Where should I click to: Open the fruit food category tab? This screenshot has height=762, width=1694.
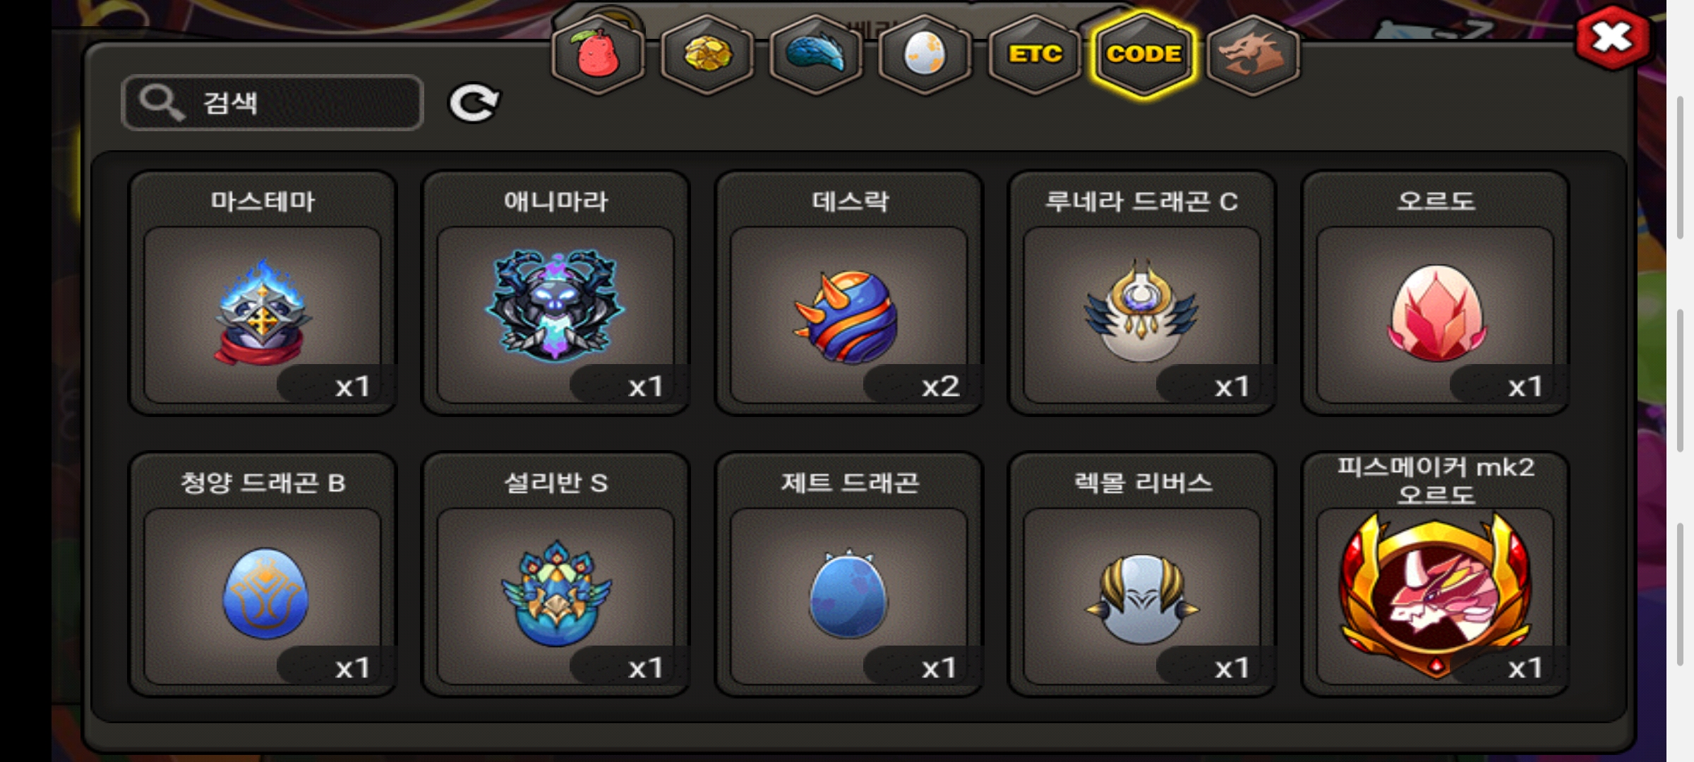(x=598, y=54)
